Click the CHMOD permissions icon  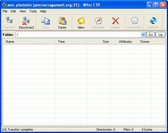[x=153, y=21]
